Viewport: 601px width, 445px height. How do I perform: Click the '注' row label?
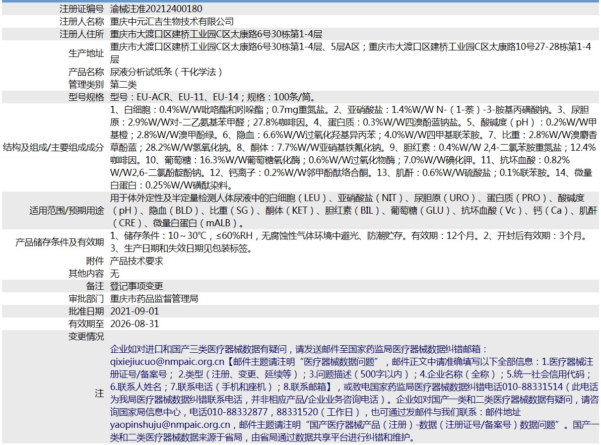coord(99,393)
